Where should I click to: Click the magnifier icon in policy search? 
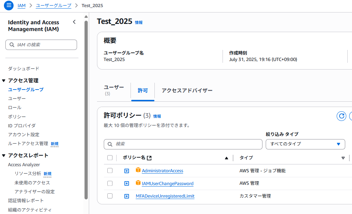(x=110, y=144)
